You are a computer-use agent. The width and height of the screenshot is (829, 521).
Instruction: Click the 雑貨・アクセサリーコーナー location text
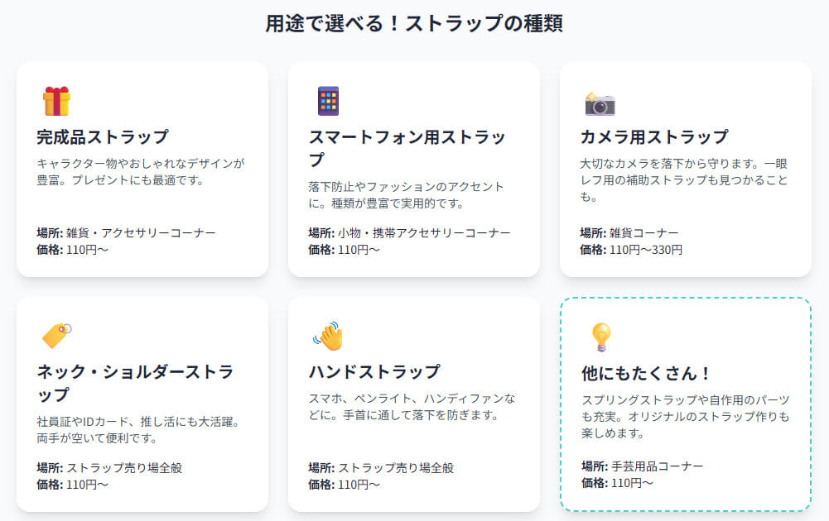141,232
